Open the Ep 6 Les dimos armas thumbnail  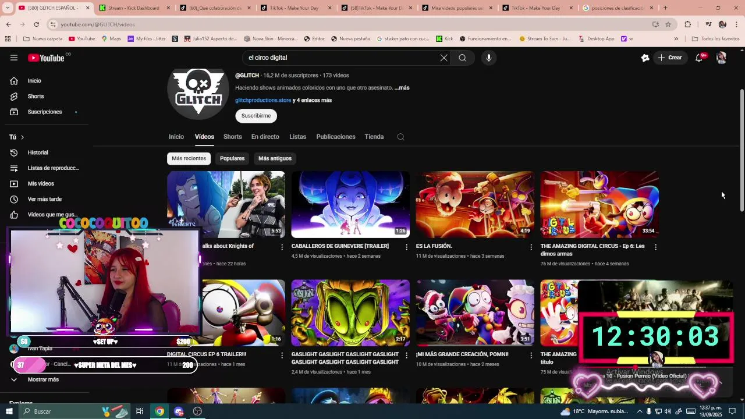point(599,204)
